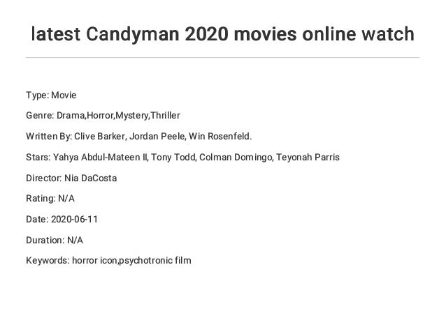The height and width of the screenshot is (334, 446).
Task: Click the date 2020-06-11
Action: (74, 220)
